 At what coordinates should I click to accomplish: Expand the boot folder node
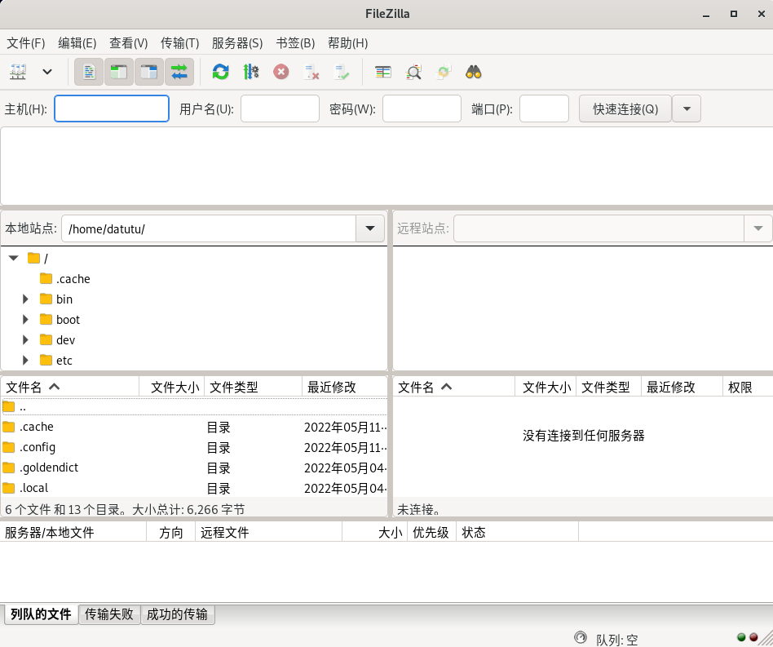coord(25,320)
